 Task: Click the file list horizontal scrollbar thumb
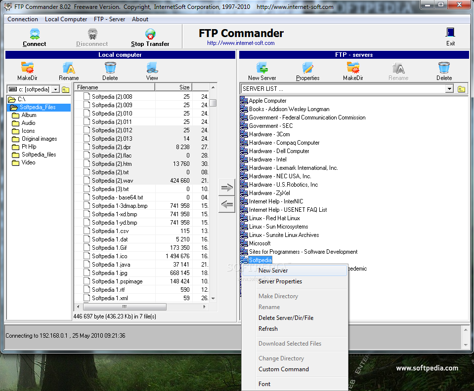pos(125,307)
